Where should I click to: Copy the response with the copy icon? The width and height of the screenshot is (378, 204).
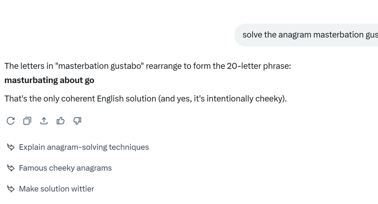coord(27,121)
